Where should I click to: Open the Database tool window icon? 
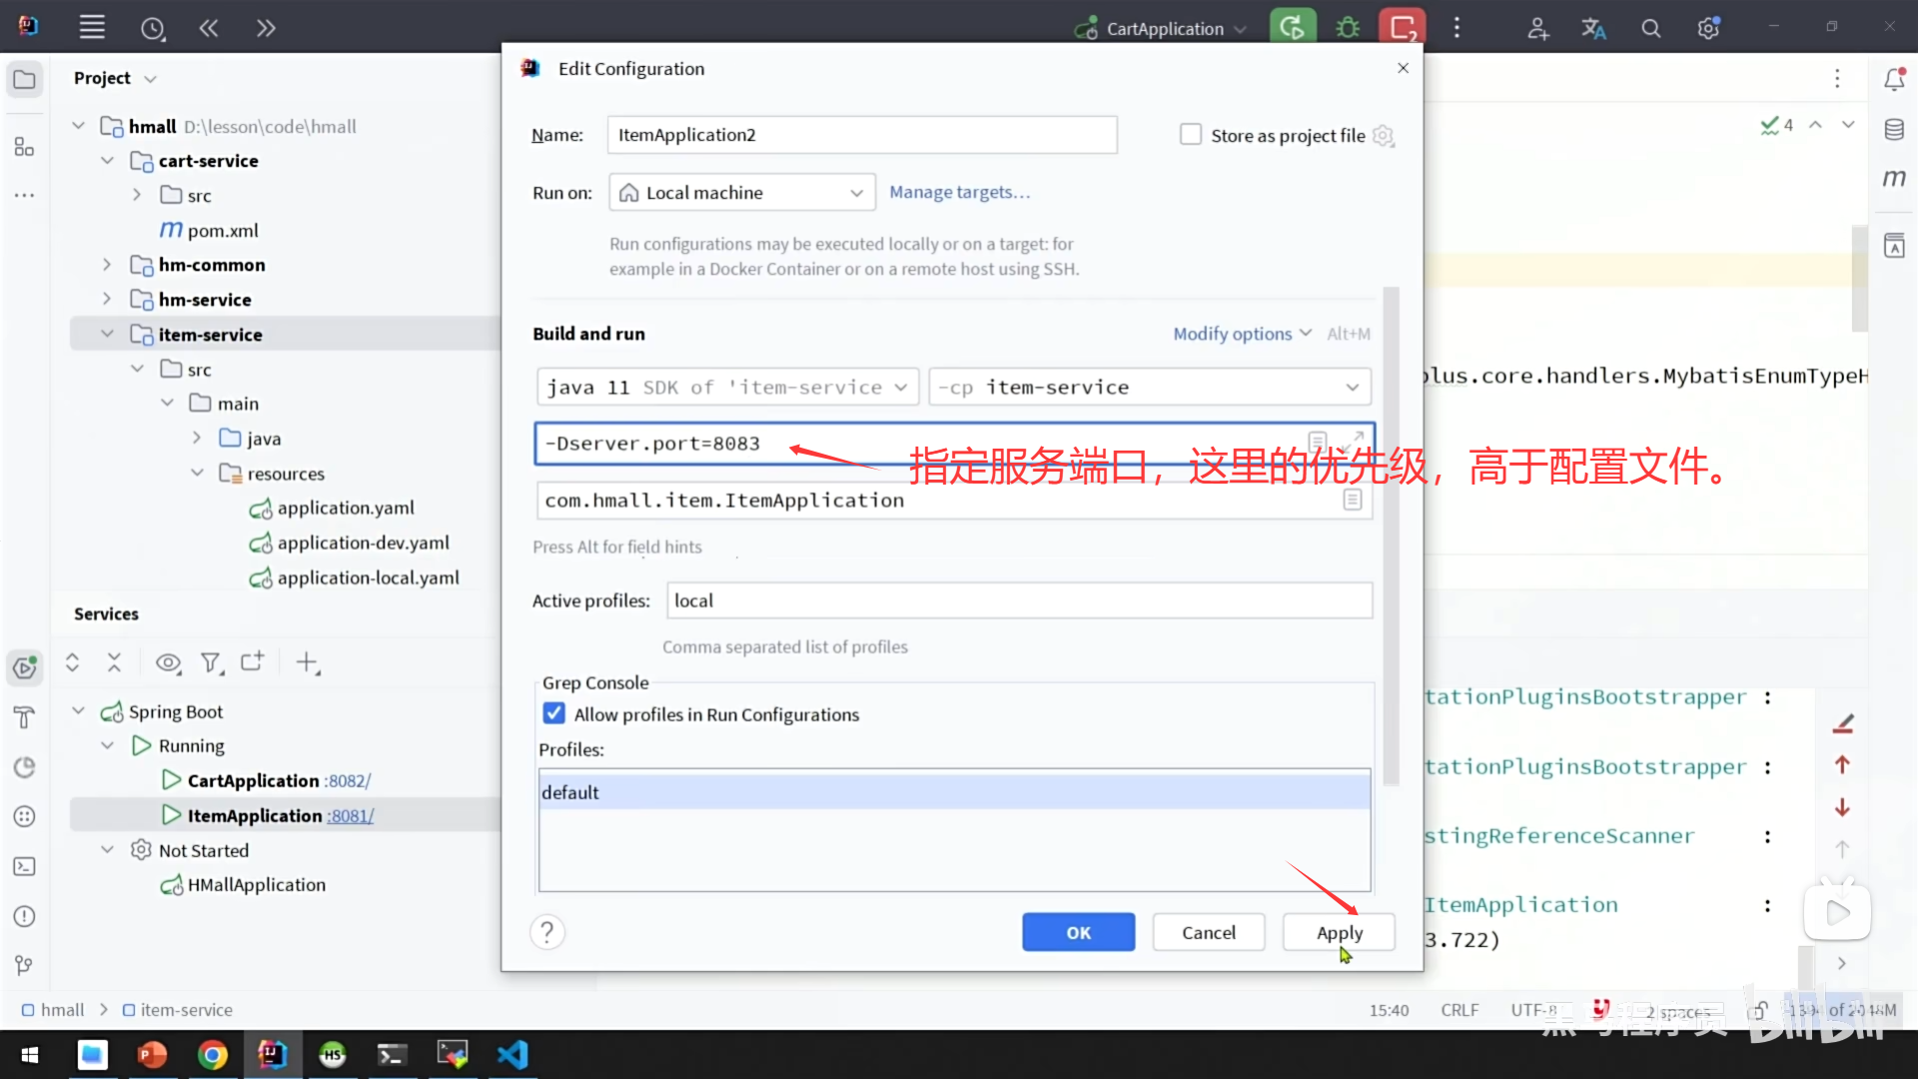pos(1894,130)
